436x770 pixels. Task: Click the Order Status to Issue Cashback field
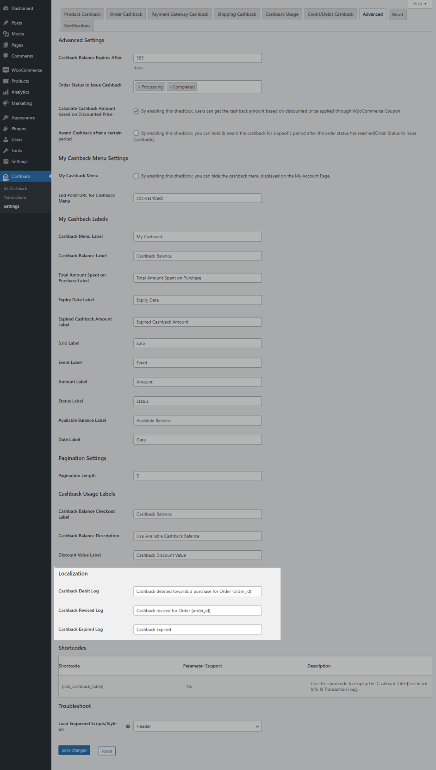pyautogui.click(x=198, y=87)
